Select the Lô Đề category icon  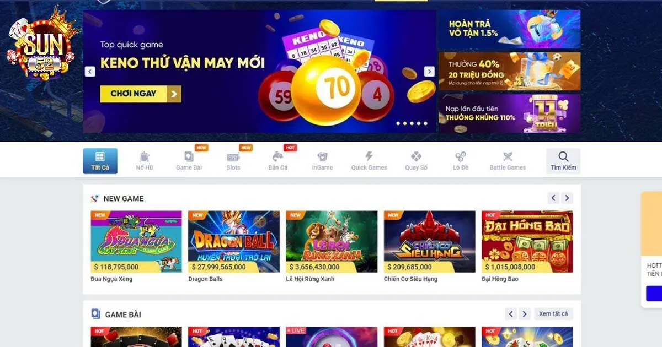(461, 157)
